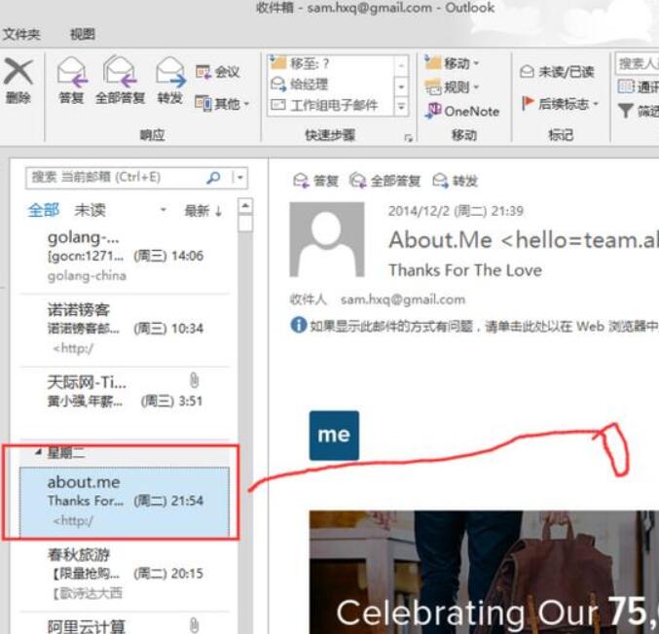This screenshot has width=659, height=634.
Task: Open the 诺诺镑客 email at 10:34
Action: point(125,330)
